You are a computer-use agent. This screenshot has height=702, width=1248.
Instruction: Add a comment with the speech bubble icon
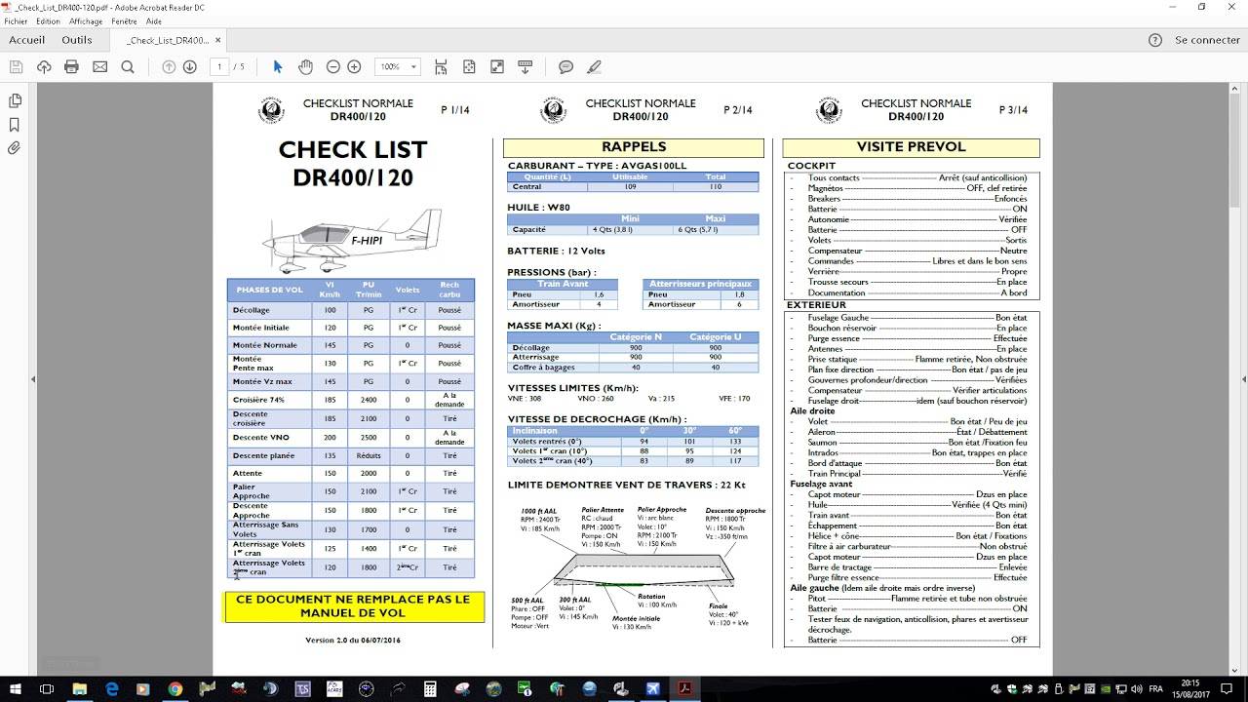point(565,67)
